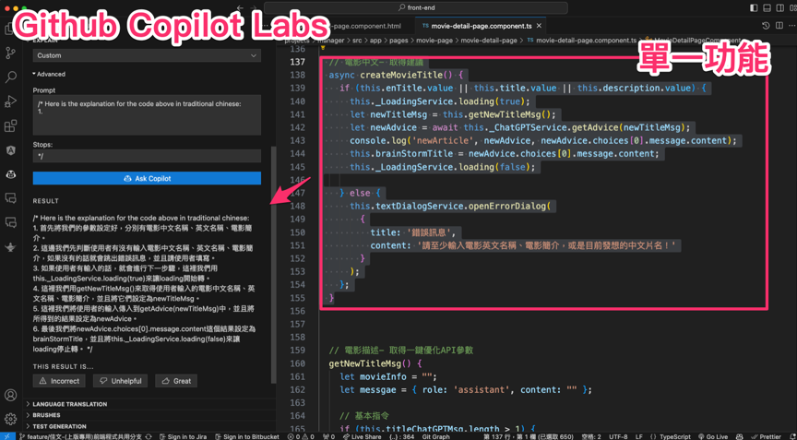Toggle bottom panel layout icon

pyautogui.click(x=767, y=7)
